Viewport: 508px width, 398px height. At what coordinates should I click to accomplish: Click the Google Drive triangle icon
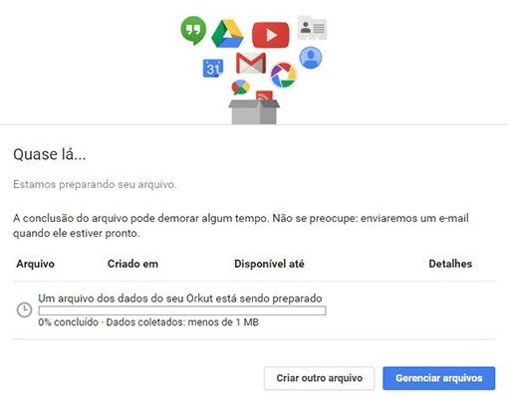pyautogui.click(x=227, y=34)
